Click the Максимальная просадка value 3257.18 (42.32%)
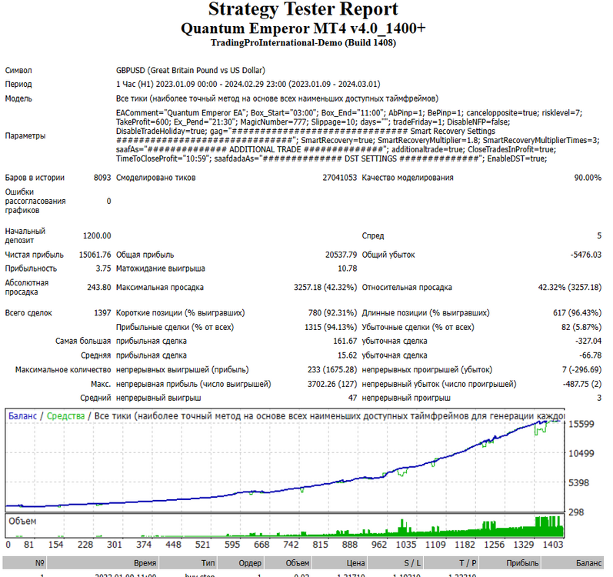The image size is (613, 577). (x=325, y=287)
